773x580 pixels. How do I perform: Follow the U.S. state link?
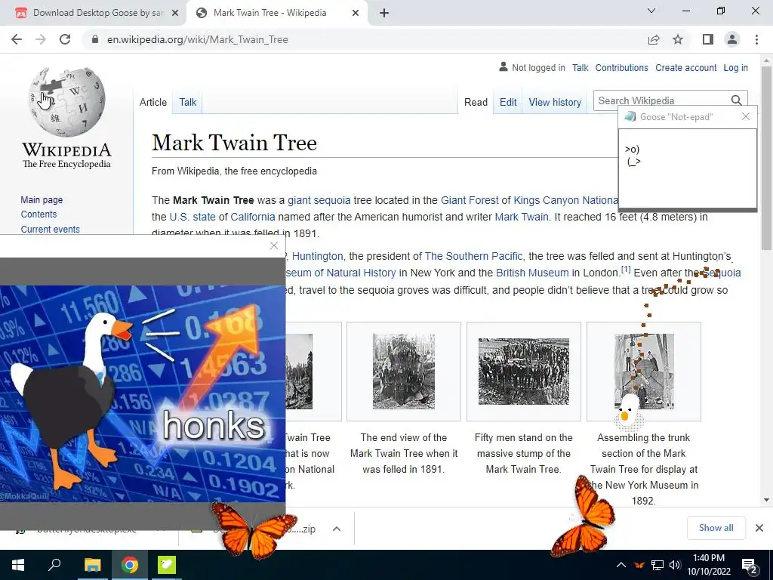(192, 217)
